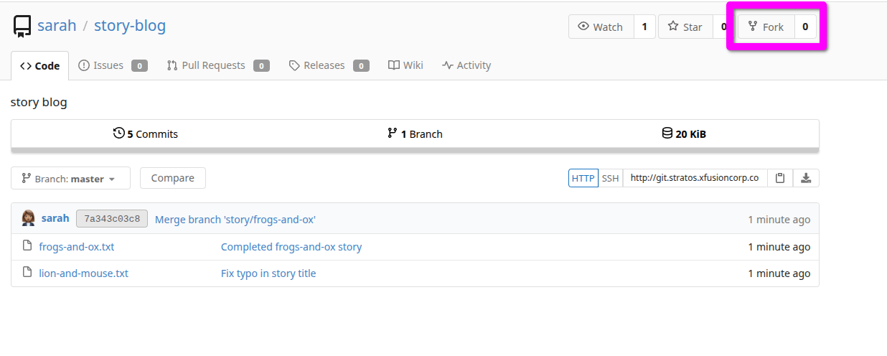Fork the story-blog repository
This screenshot has height=356, width=887.
(x=766, y=27)
